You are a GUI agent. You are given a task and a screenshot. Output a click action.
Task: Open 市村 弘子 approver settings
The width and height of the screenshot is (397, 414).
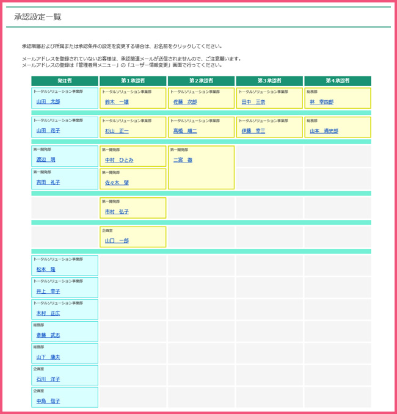coord(117,212)
